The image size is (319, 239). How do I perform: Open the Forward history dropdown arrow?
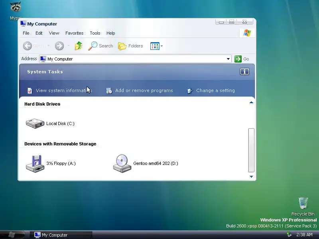(x=69, y=45)
